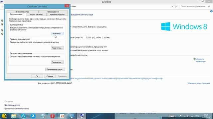
Task: Open Параметры under Загрузка и восстановление
Action: tap(57, 62)
